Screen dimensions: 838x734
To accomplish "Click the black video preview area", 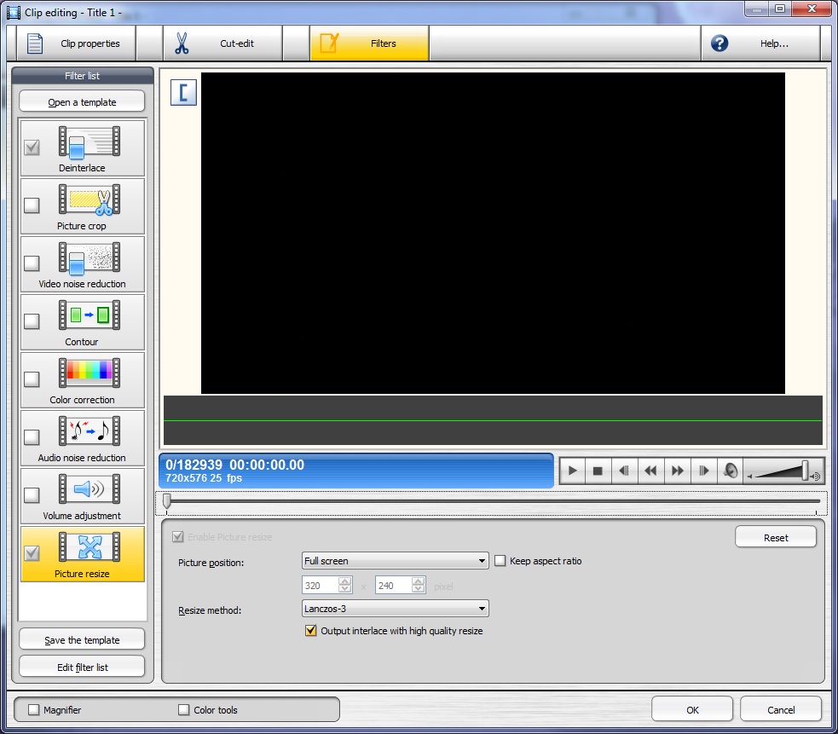I will [493, 233].
